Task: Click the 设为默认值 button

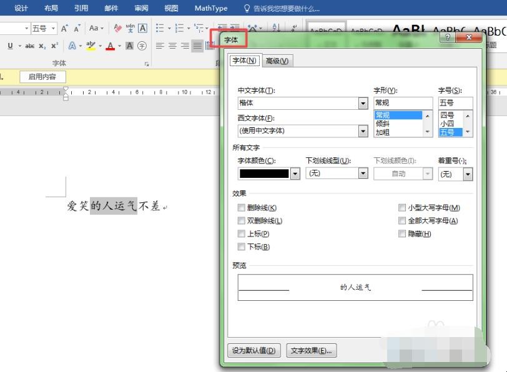Action: pos(253,351)
